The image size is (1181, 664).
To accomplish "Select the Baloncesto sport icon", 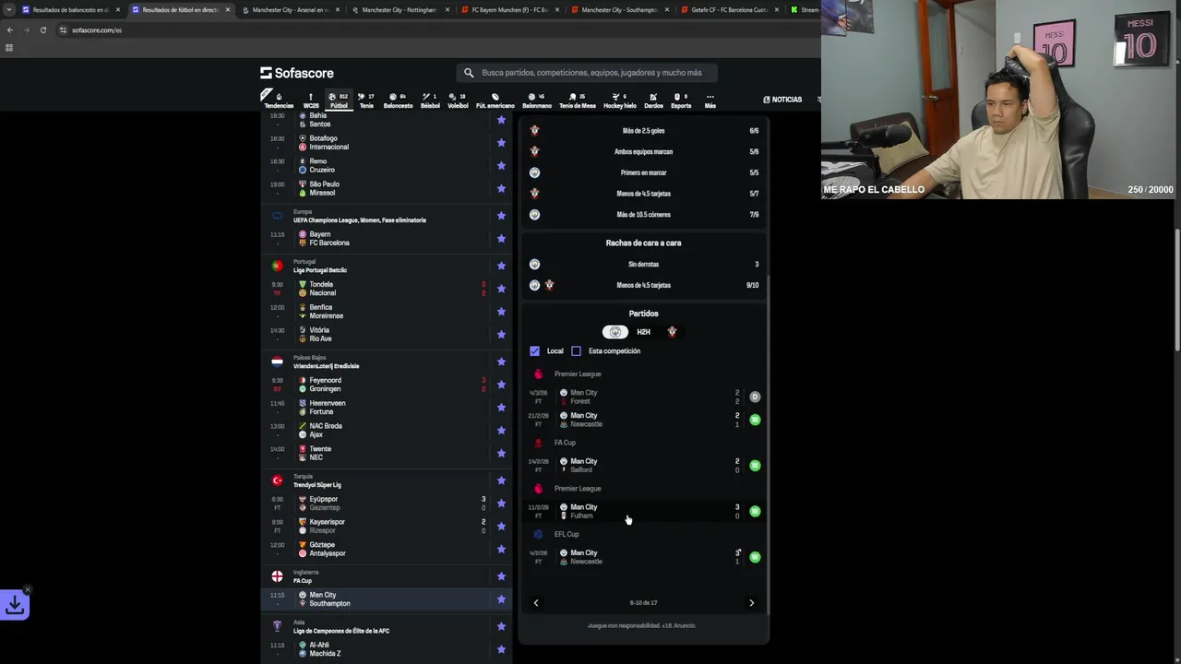I will (398, 100).
